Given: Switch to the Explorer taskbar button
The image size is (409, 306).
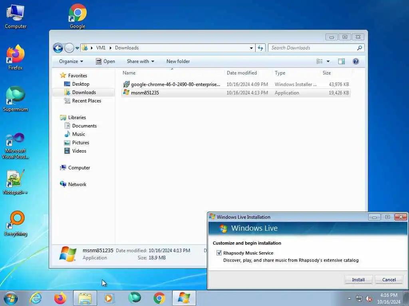Looking at the screenshot, I should (x=85, y=298).
